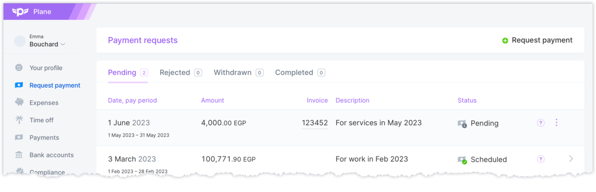Screen dimensions: 596x192
Task: Click 4,000.00 EGP amount
Action: [x=223, y=123]
